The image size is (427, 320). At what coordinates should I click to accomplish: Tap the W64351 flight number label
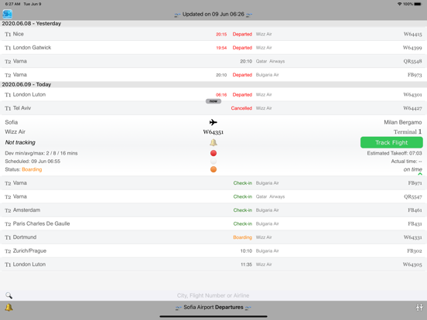click(x=213, y=132)
